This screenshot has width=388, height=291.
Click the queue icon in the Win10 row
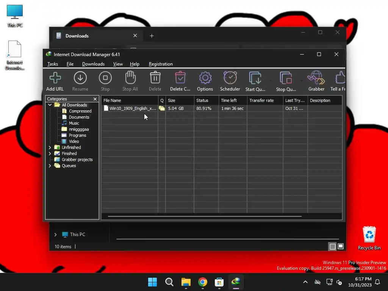click(x=162, y=108)
